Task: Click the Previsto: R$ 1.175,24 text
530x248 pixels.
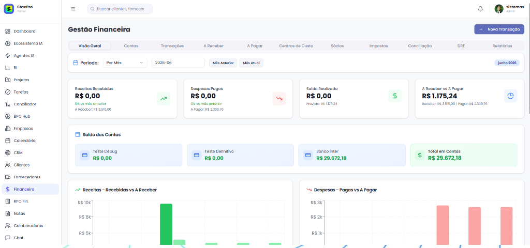Action: coord(322,103)
